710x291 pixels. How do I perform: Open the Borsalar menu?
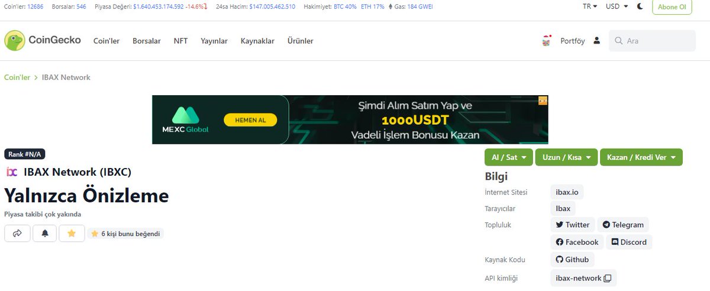147,41
